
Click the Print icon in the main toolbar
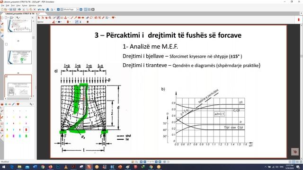[x=19, y=9]
